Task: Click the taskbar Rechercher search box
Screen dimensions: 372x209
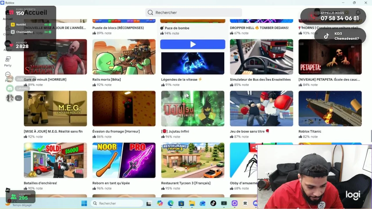Action: coord(117,203)
